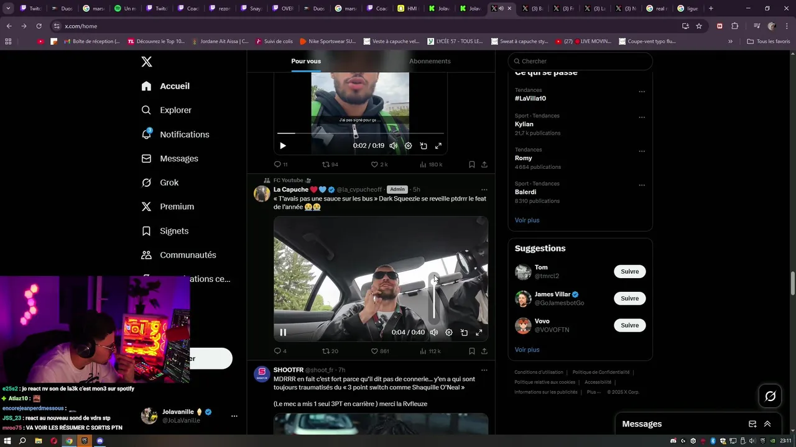This screenshot has width=796, height=447.
Task: Play the top video
Action: [282, 146]
